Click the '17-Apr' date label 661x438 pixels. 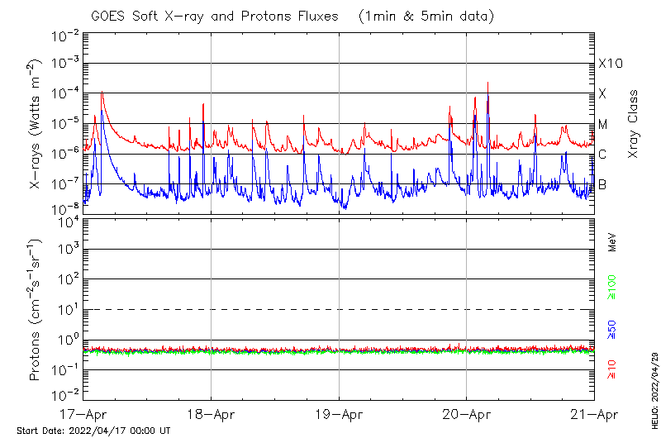(x=83, y=415)
